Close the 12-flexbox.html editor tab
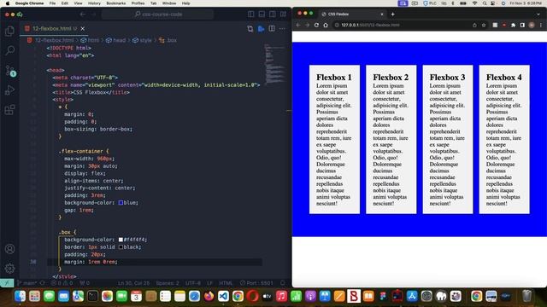Viewport: 547px width, 307px height. tap(83, 28)
